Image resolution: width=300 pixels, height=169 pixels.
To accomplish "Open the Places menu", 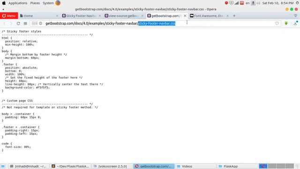I will (35, 3).
